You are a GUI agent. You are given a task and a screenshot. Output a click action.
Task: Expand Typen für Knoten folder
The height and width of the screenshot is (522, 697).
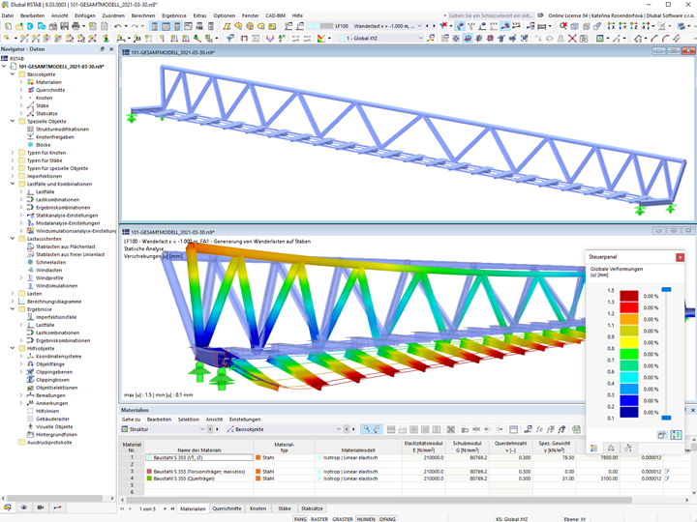point(13,153)
